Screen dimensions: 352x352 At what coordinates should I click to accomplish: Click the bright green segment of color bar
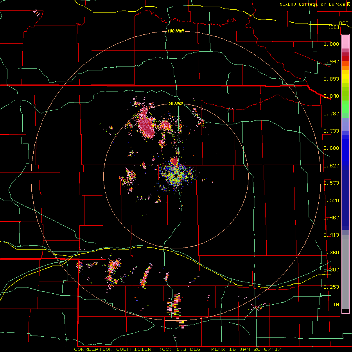pos(345,107)
